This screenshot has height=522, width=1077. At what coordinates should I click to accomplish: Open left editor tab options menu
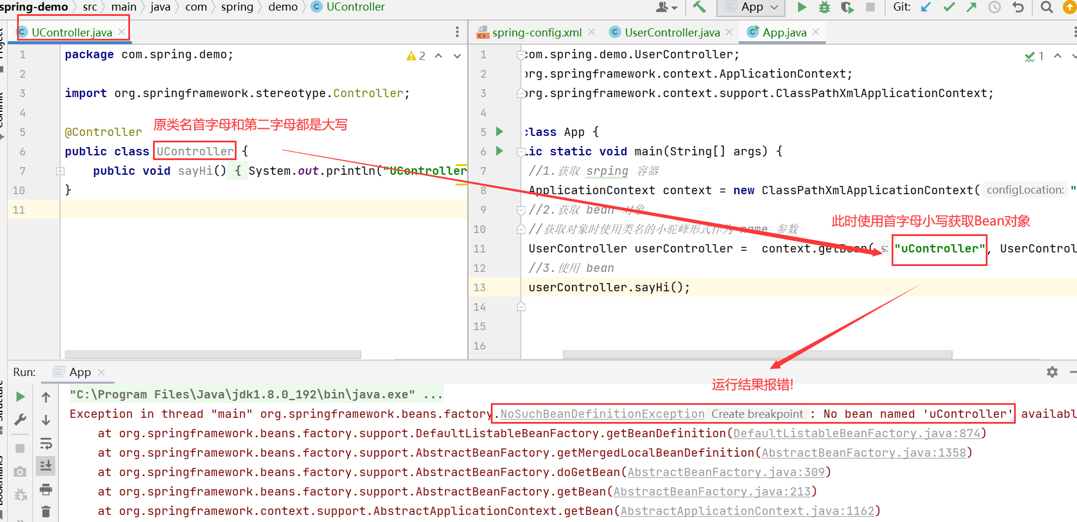pos(457,32)
